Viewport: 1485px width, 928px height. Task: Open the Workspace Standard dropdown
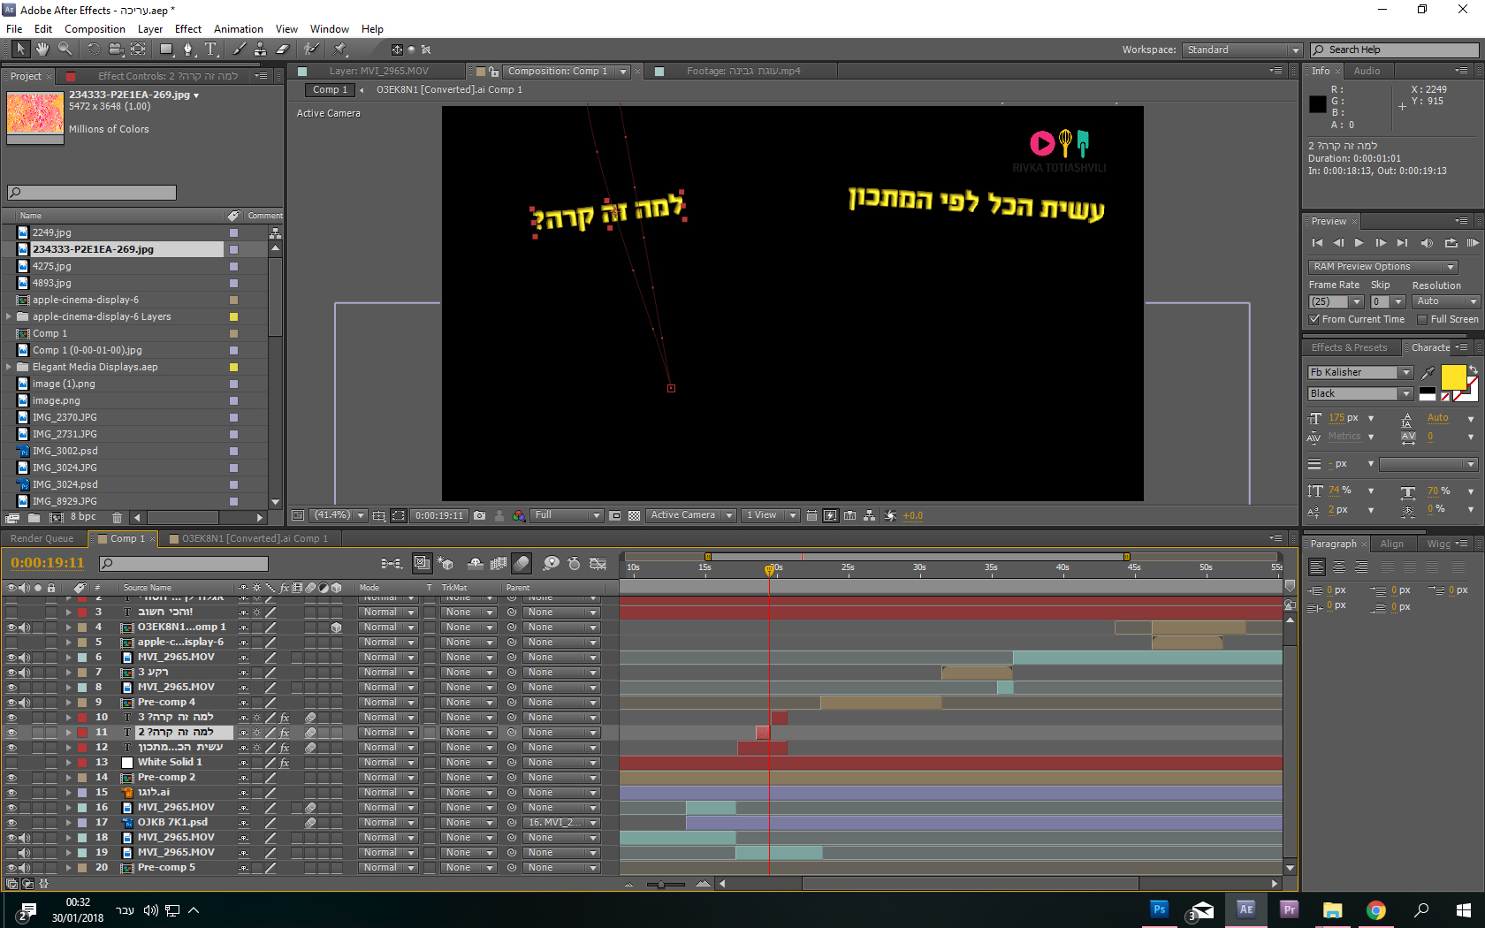pos(1242,50)
